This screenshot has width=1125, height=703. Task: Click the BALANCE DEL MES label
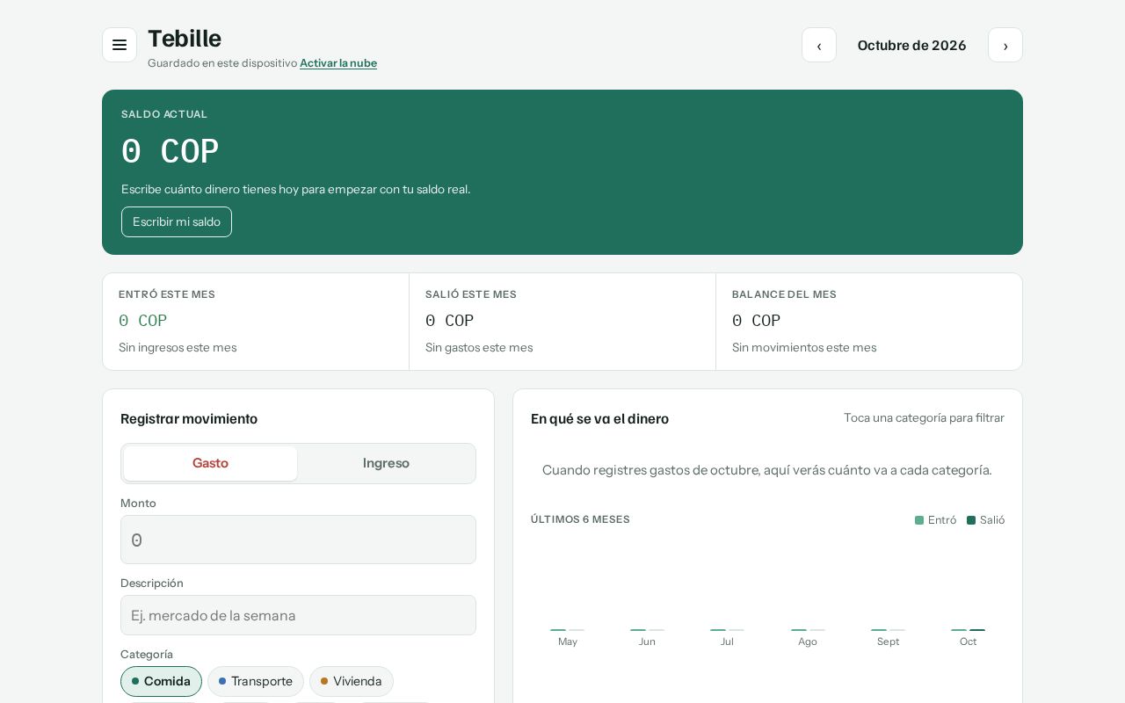[784, 294]
